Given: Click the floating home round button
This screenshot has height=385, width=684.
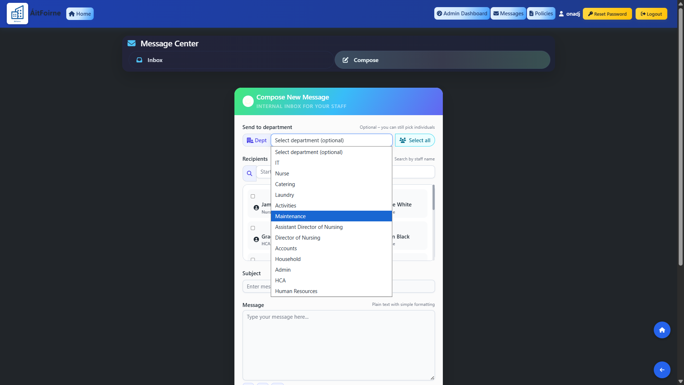Looking at the screenshot, I should click(x=662, y=330).
